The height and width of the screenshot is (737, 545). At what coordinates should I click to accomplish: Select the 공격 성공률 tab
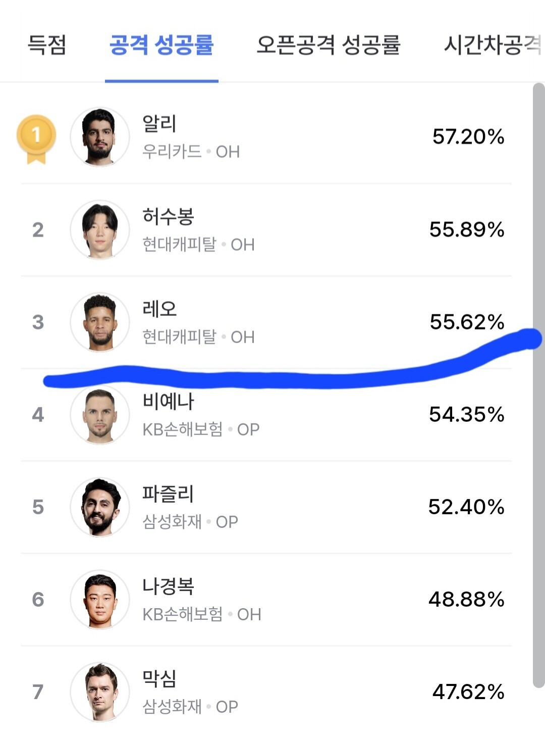pos(161,45)
